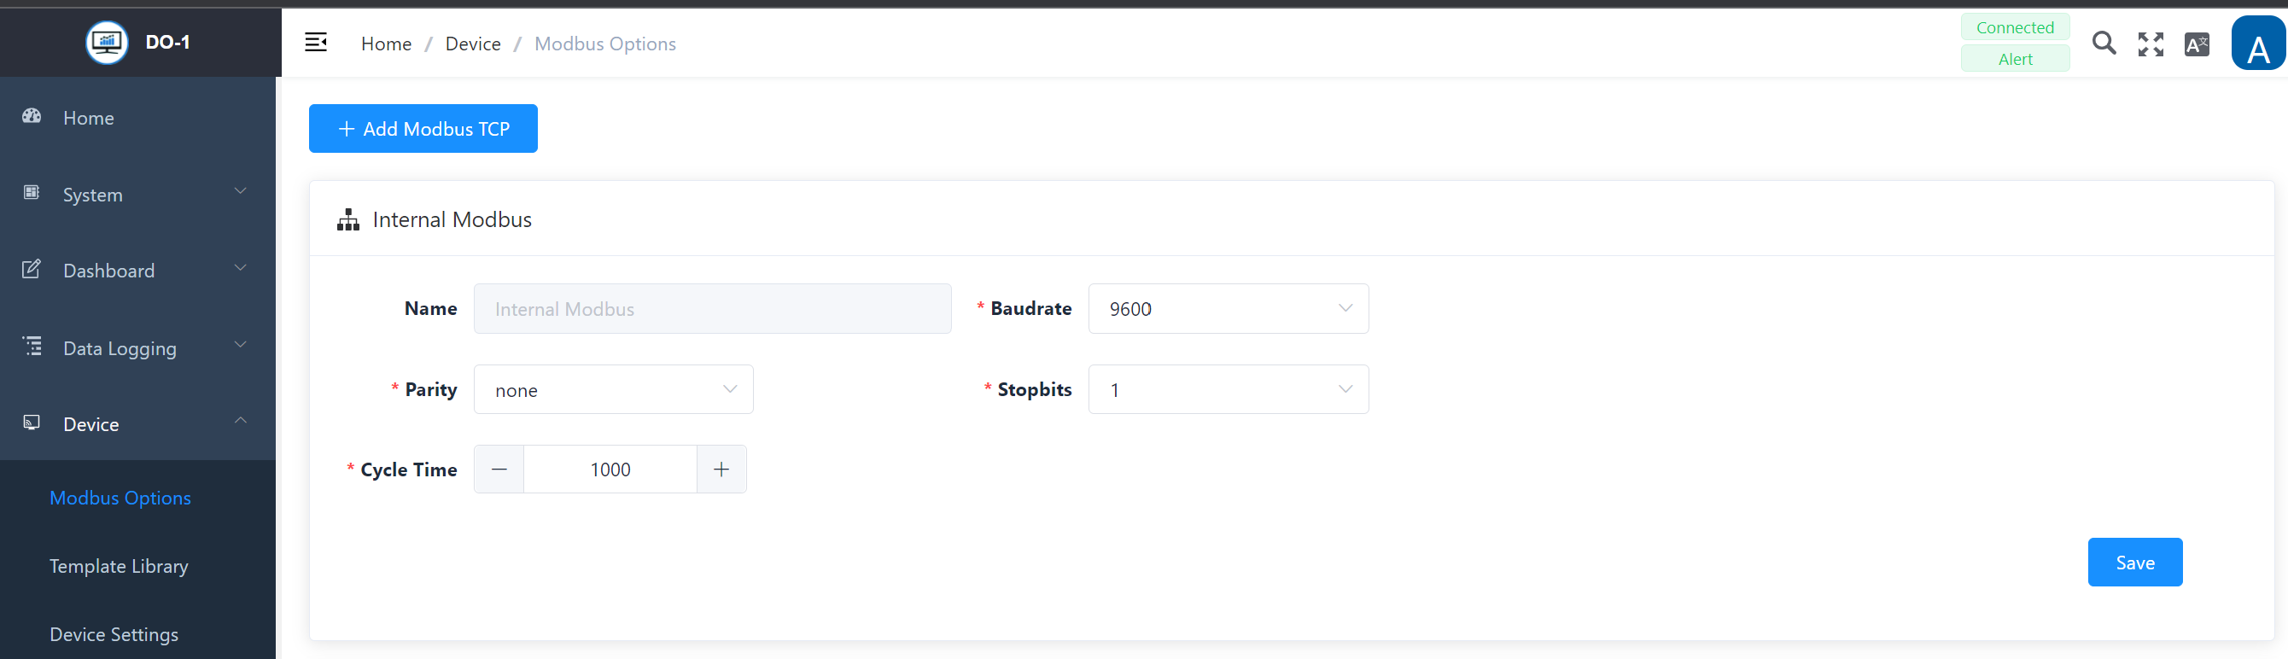The image size is (2288, 659).
Task: Click the Add Modbus TCP button
Action: point(423,129)
